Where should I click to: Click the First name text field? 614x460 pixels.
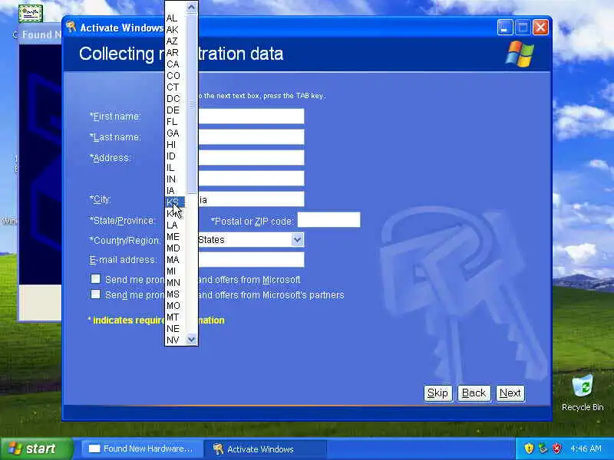[x=251, y=117]
